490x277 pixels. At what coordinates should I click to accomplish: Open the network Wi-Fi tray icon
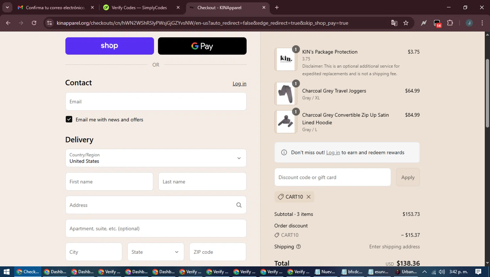[x=433, y=272]
